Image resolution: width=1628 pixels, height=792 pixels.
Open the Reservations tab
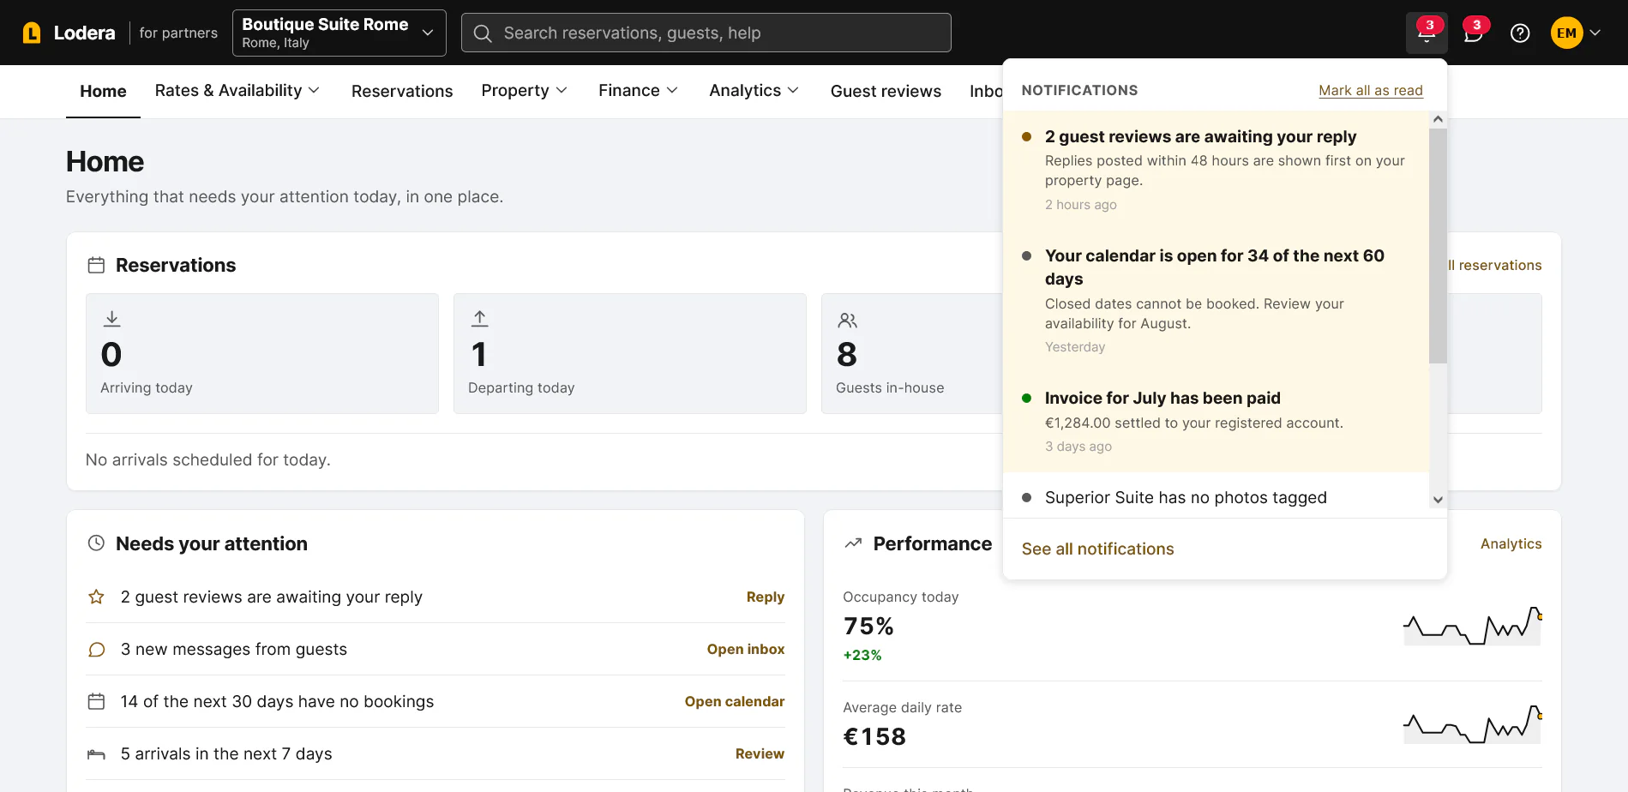pyautogui.click(x=402, y=92)
